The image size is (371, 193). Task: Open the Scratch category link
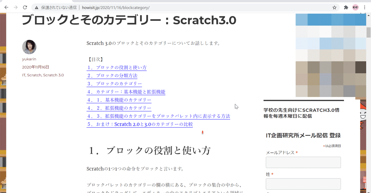tap(34, 75)
